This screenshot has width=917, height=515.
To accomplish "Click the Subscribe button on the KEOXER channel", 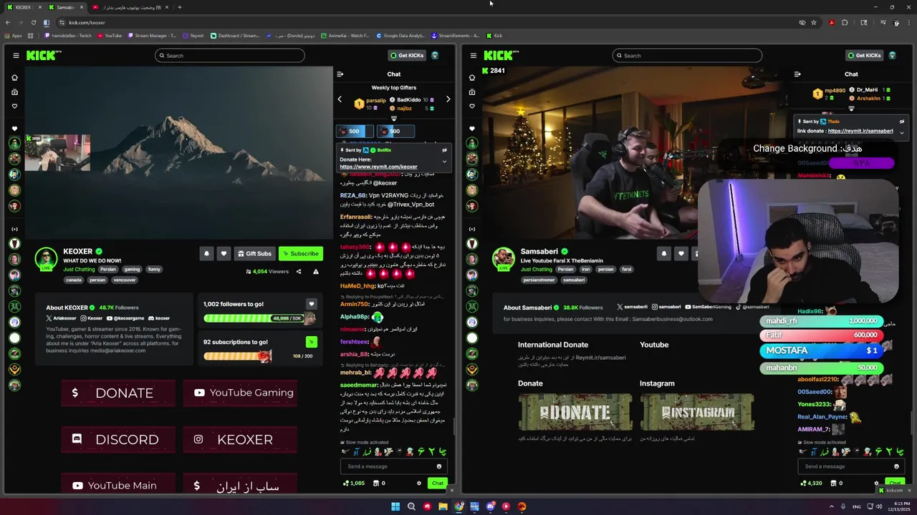I will pos(300,253).
